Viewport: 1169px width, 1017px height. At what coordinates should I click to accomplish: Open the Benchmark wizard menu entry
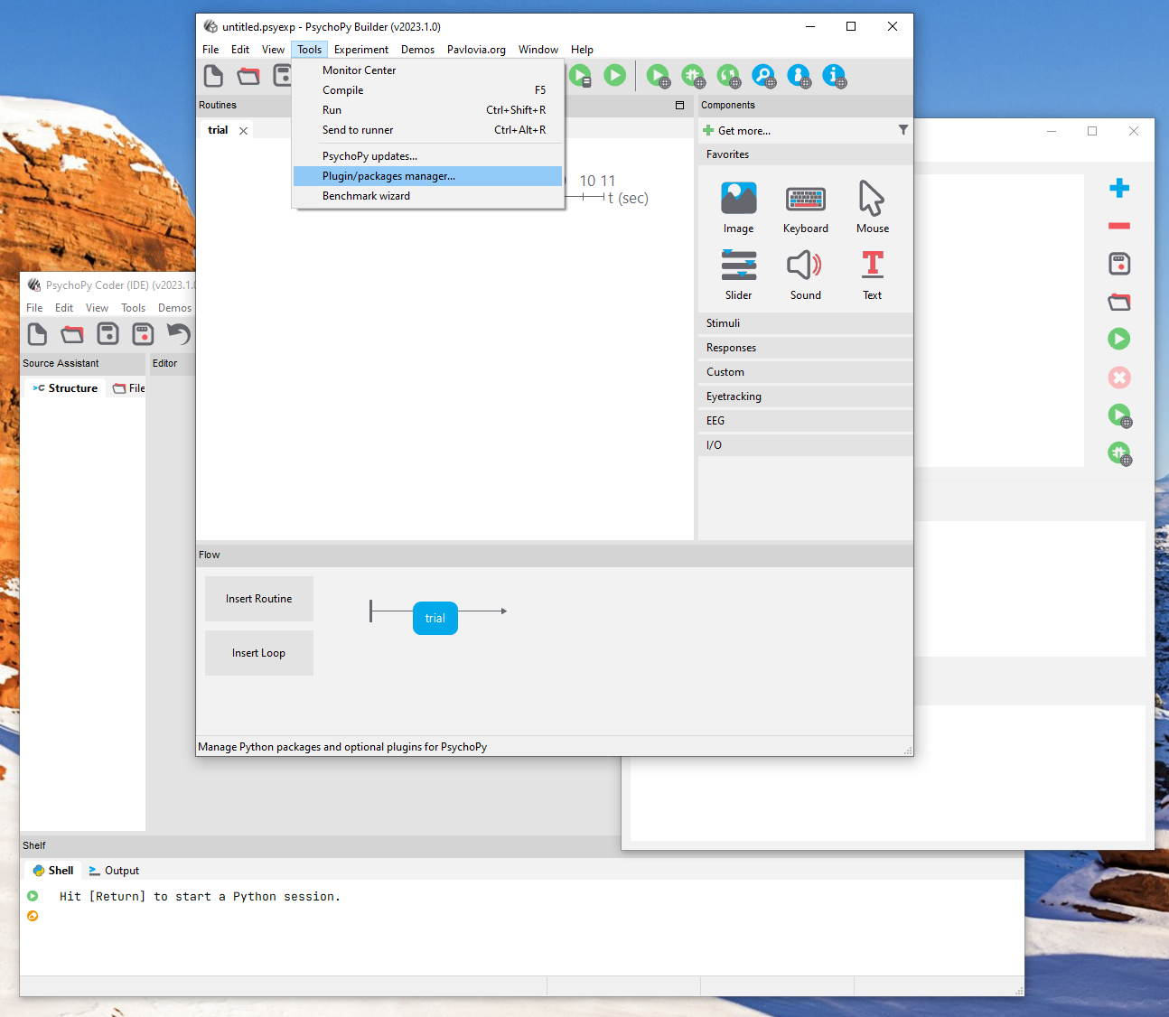(x=427, y=196)
